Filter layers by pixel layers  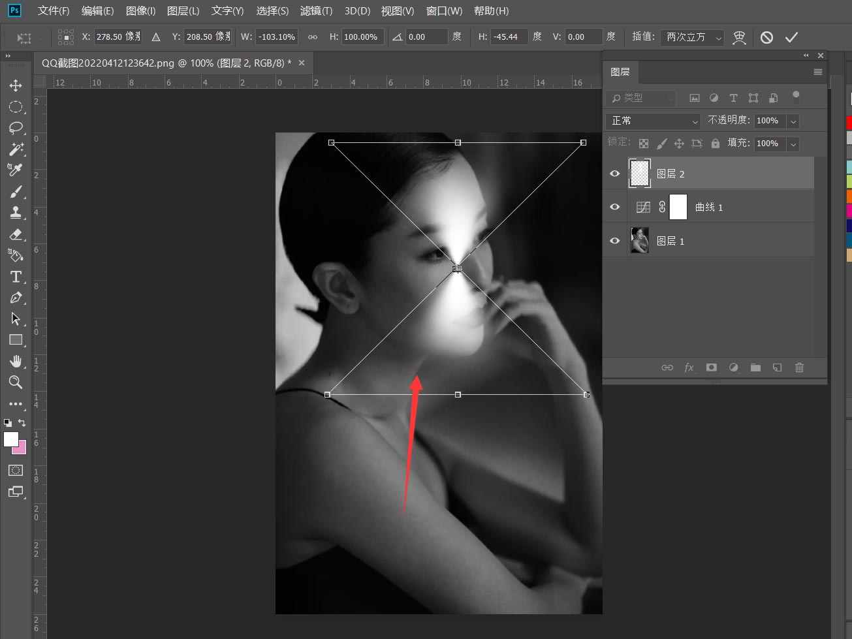695,98
